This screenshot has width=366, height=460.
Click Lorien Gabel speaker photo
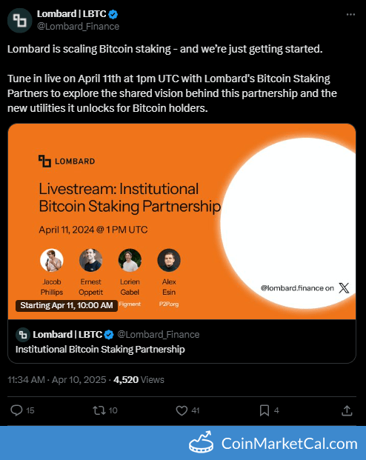tap(130, 260)
